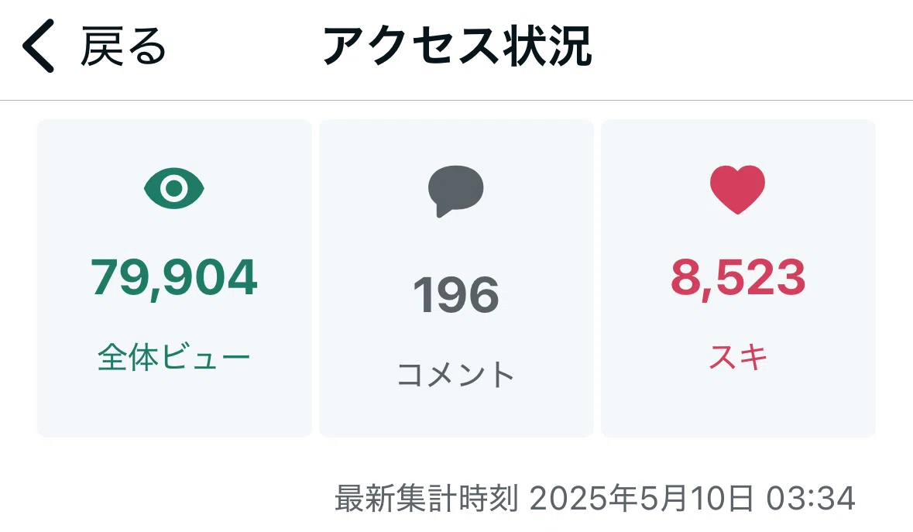Select the 79,904 total views number

pos(174,278)
